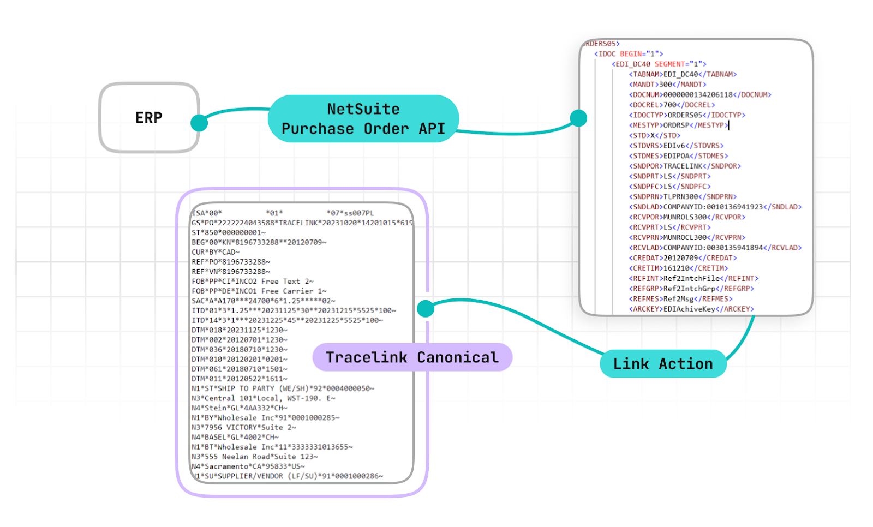This screenshot has width=873, height=527.
Task: Select the 'REF*PO*8196733288~' line
Action: [x=231, y=262]
